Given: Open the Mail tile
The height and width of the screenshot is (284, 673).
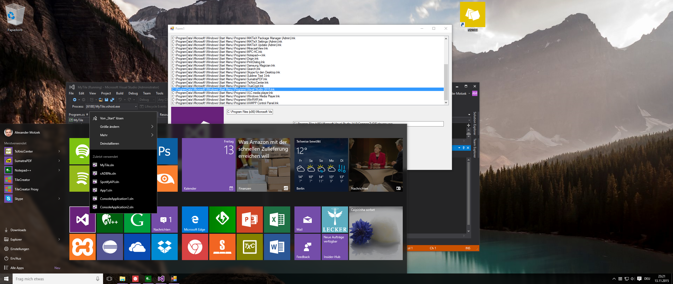Looking at the screenshot, I should tap(308, 220).
